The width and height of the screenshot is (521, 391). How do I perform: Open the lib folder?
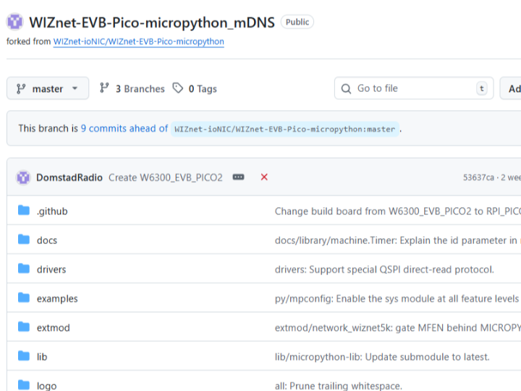point(42,357)
